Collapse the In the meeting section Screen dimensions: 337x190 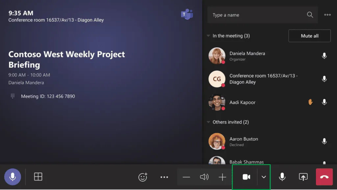click(x=208, y=36)
